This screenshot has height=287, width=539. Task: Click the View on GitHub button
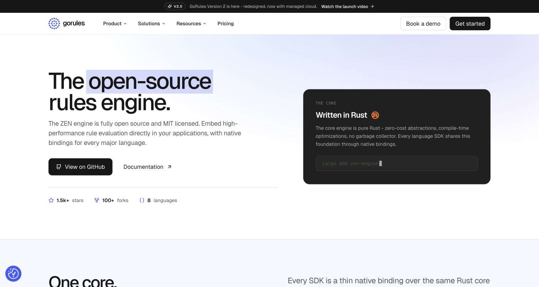coord(81,167)
